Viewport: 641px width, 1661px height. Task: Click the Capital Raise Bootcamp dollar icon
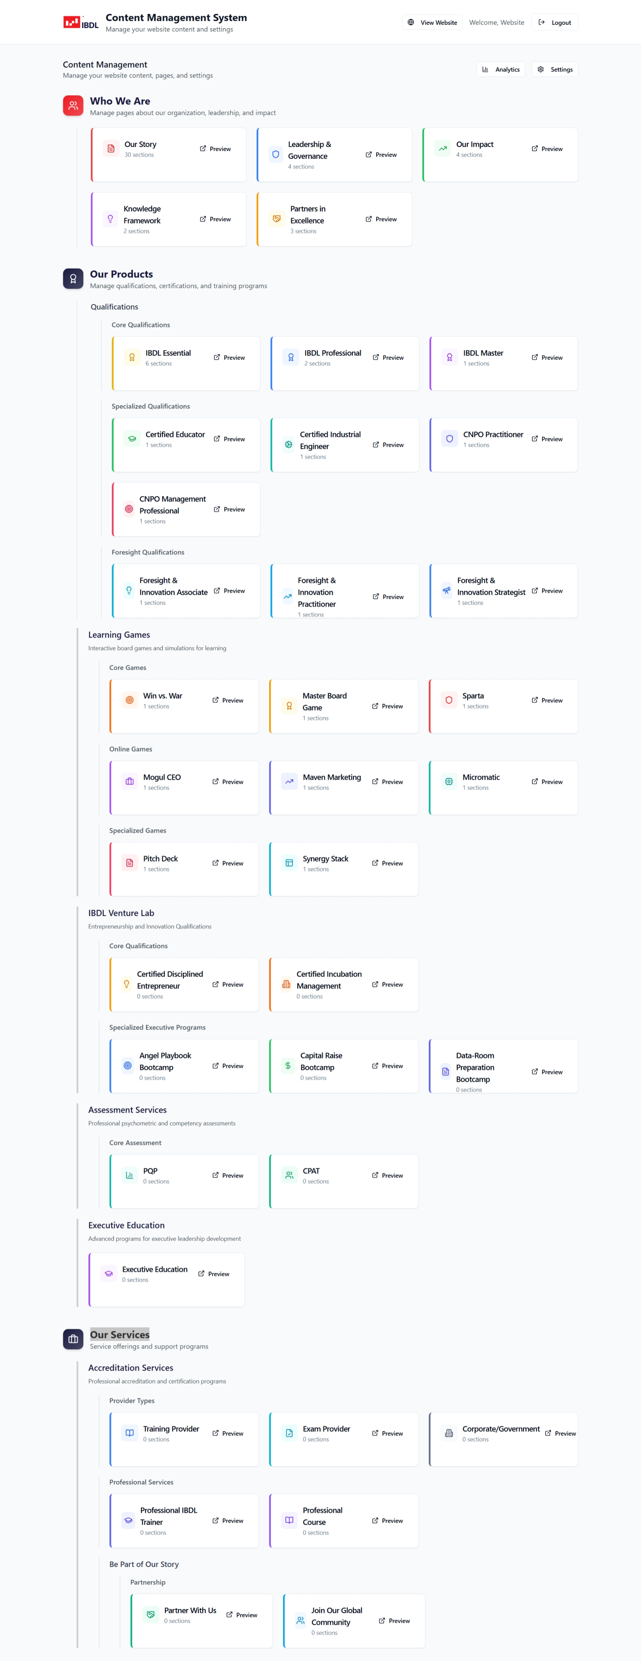click(287, 1066)
